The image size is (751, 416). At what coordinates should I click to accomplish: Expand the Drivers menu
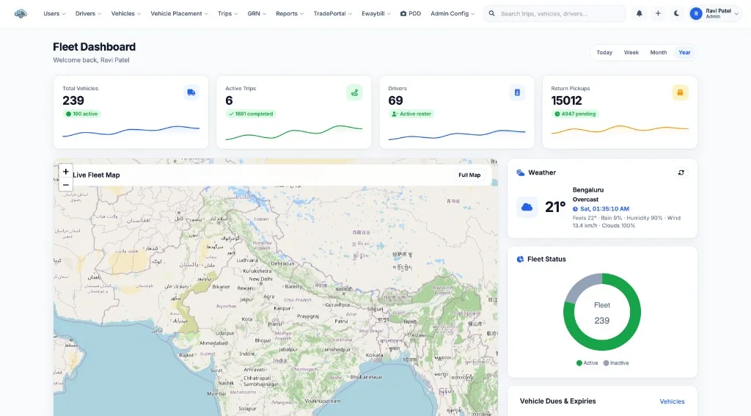click(x=88, y=13)
